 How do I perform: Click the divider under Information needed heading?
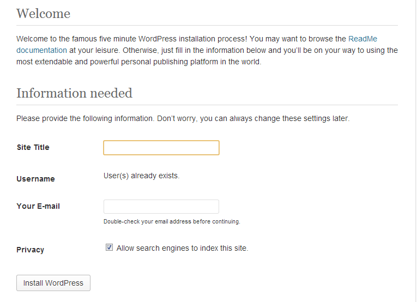[x=207, y=105]
